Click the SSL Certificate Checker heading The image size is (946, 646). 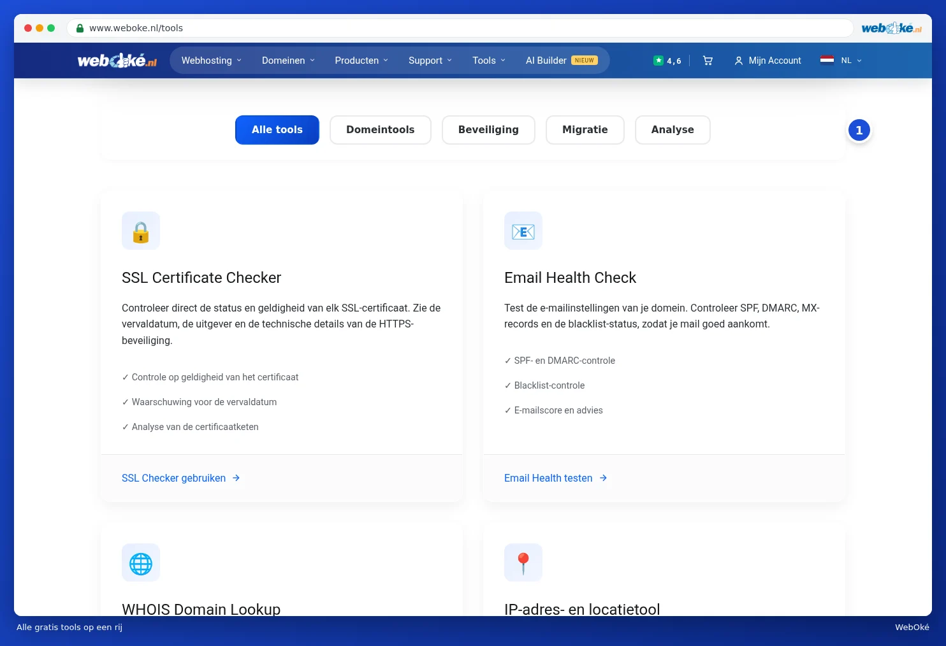point(201,278)
